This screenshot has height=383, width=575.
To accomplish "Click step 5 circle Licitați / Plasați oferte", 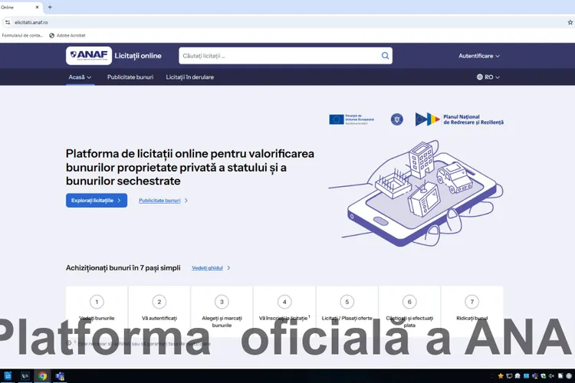I will (x=347, y=302).
